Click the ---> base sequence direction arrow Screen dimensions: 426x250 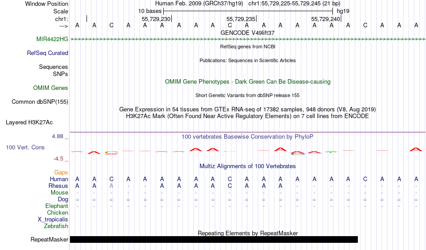pos(64,26)
